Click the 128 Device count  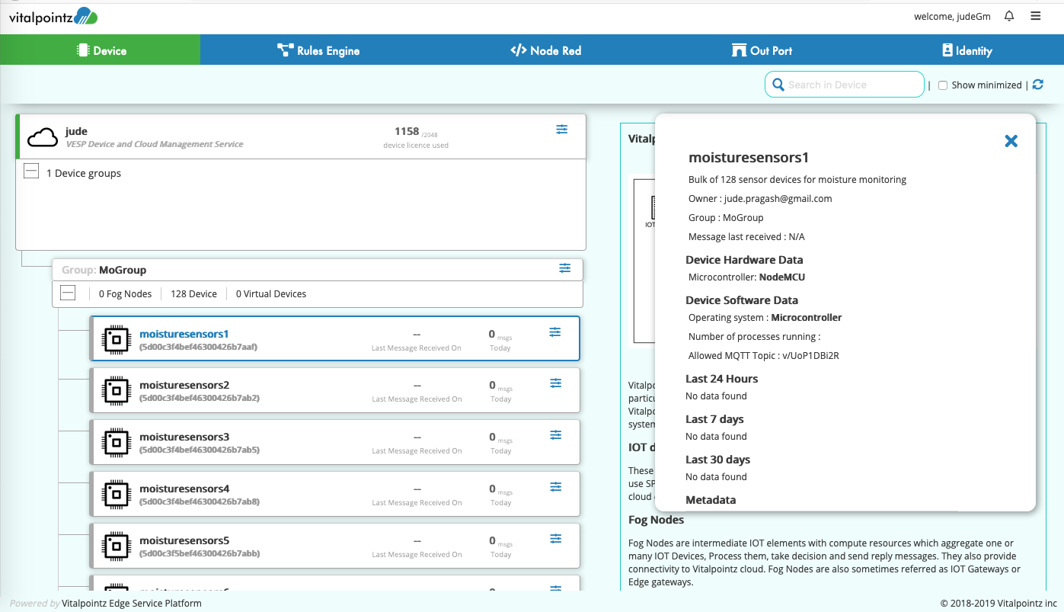click(x=193, y=293)
